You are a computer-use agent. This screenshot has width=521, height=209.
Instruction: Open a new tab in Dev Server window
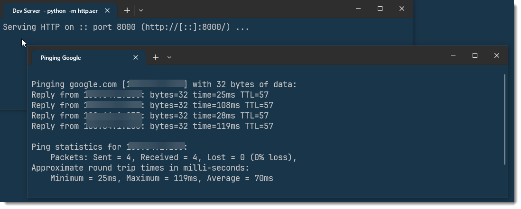click(127, 10)
